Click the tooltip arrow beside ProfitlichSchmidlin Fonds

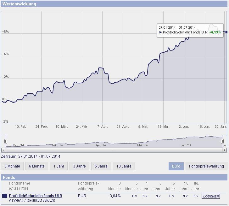pyautogui.click(x=160, y=32)
